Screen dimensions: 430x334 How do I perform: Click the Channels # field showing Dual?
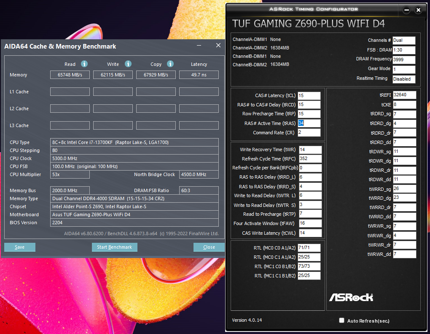(404, 41)
